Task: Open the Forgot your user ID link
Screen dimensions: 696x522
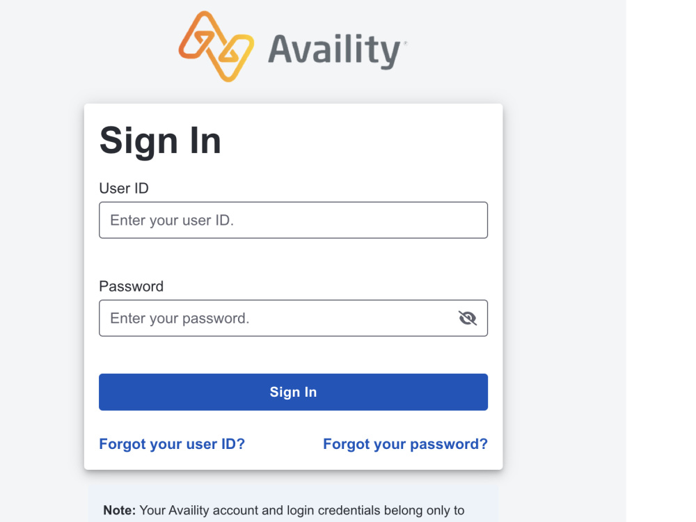Action: tap(172, 444)
